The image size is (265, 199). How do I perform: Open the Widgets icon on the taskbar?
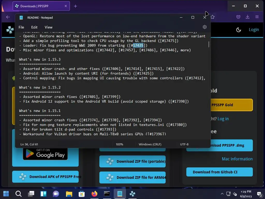43,194
